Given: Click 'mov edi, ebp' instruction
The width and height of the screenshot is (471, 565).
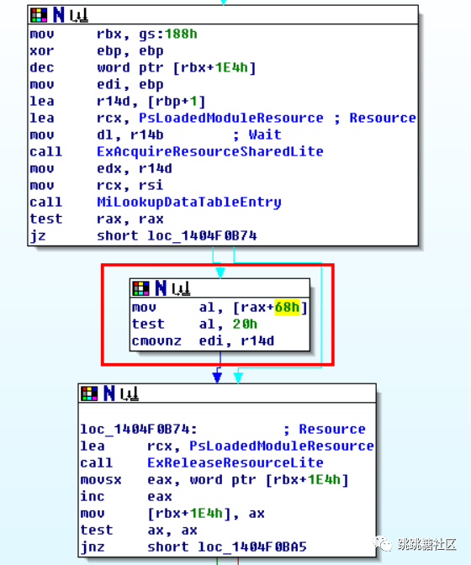Looking at the screenshot, I should (x=97, y=84).
